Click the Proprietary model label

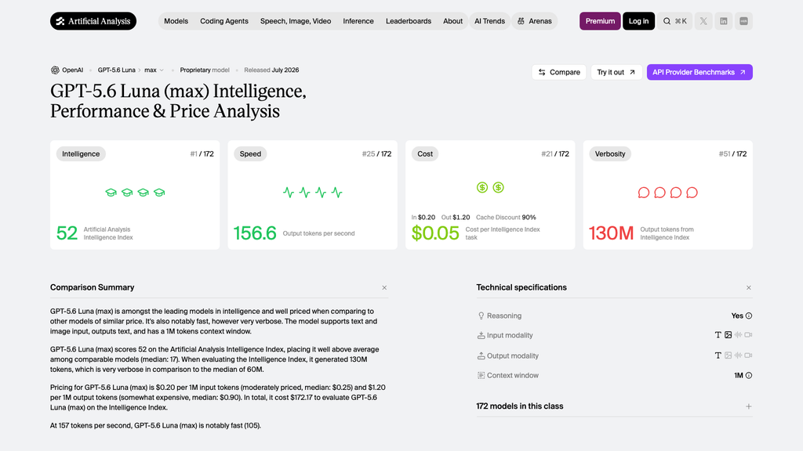[x=205, y=70]
